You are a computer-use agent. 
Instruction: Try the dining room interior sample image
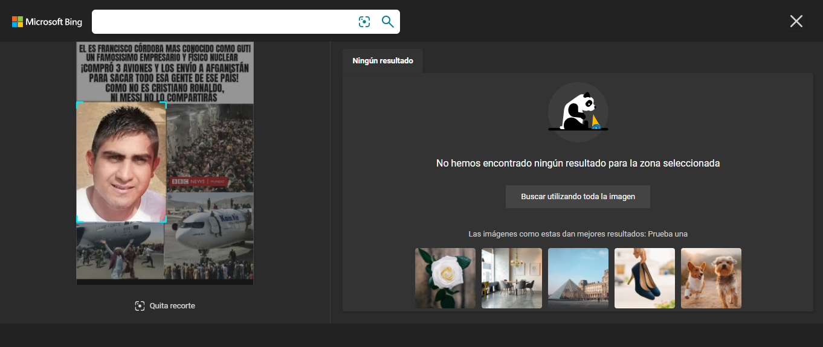point(512,278)
